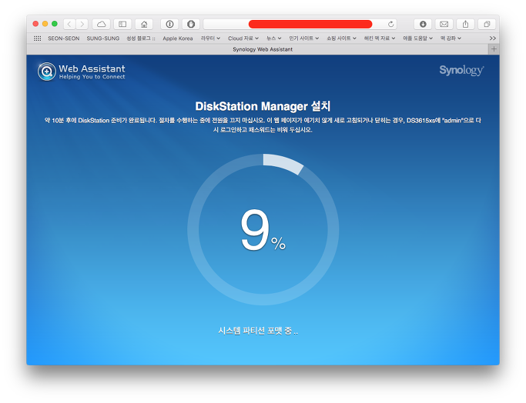Expand the 애플 도움말 bookmarks folder

pos(418,38)
